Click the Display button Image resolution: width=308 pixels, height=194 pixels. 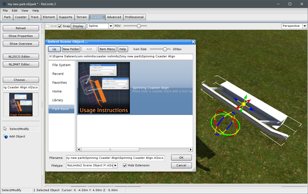click(78, 26)
